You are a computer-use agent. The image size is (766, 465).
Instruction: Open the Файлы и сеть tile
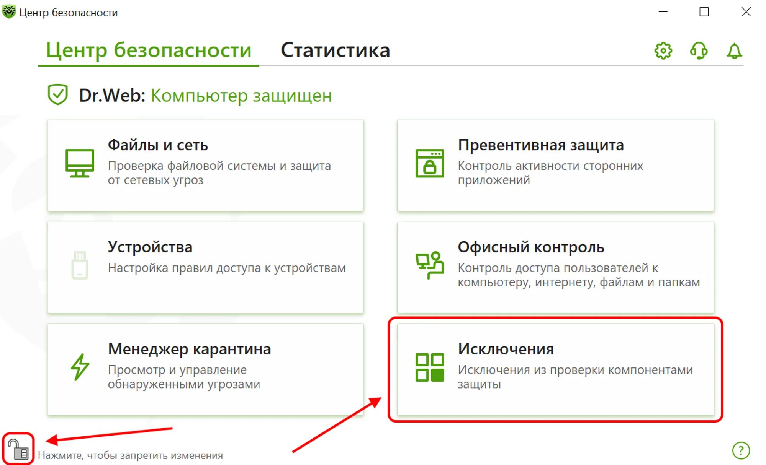click(205, 165)
